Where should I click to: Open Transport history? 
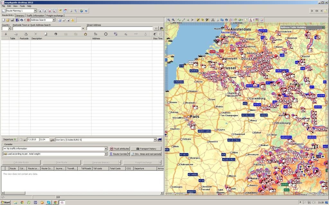146,149
